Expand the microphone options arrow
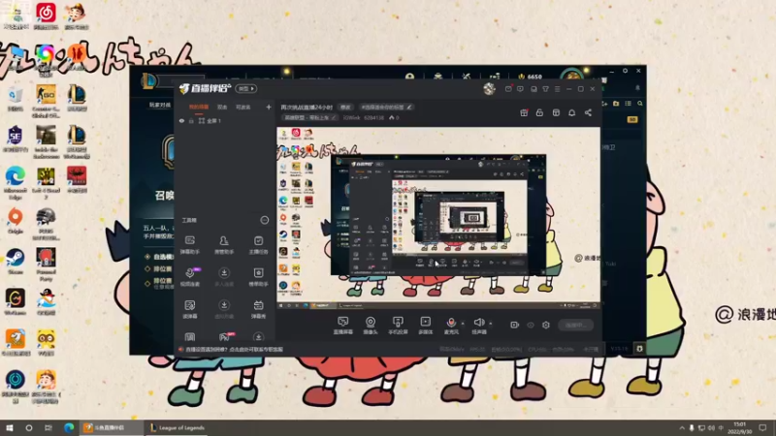Screen dimensions: 776x436 click(463, 324)
